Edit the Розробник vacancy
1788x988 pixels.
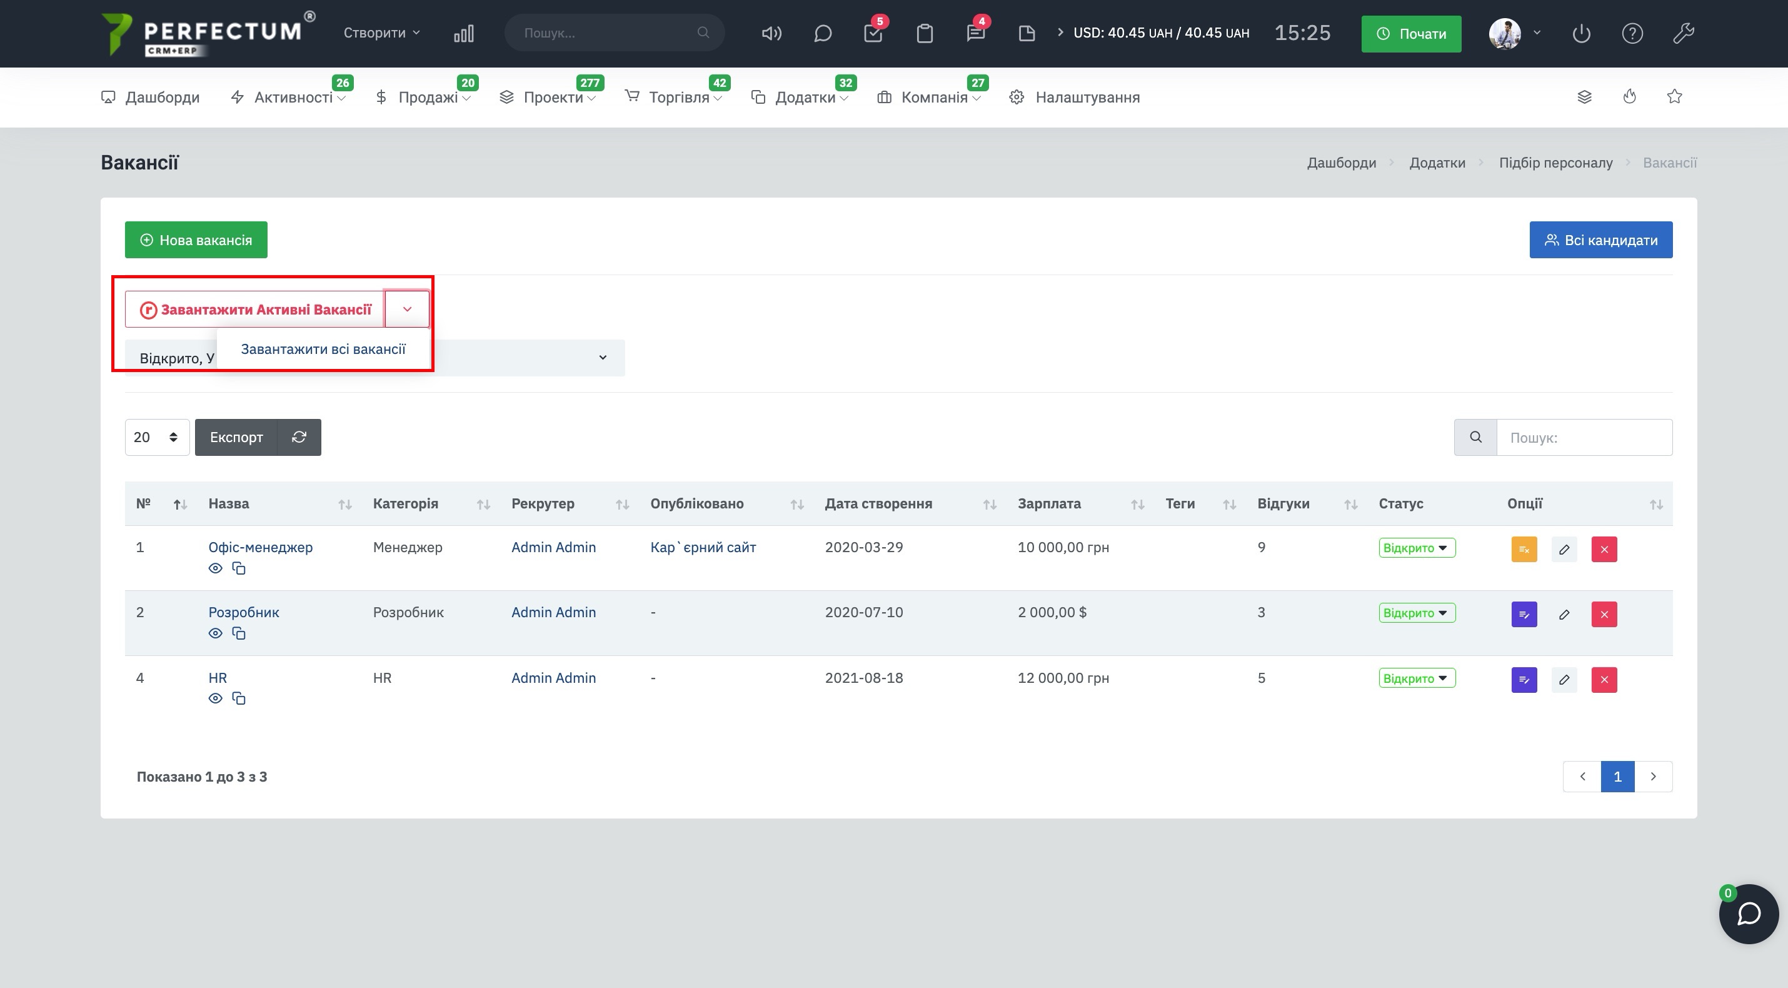tap(1564, 615)
